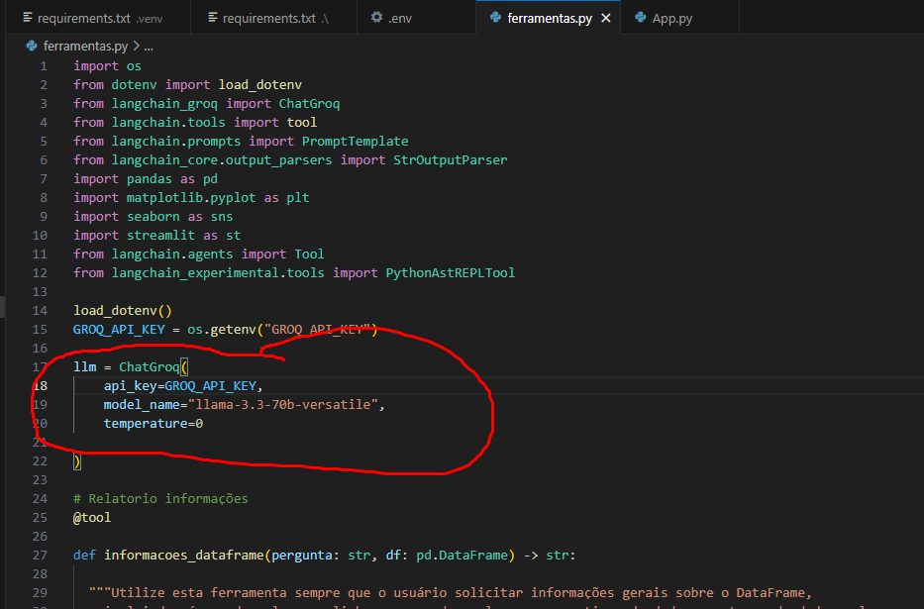Image resolution: width=924 pixels, height=609 pixels.
Task: Switch to the requirements.txt .\ tab
Action: pyautogui.click(x=273, y=18)
